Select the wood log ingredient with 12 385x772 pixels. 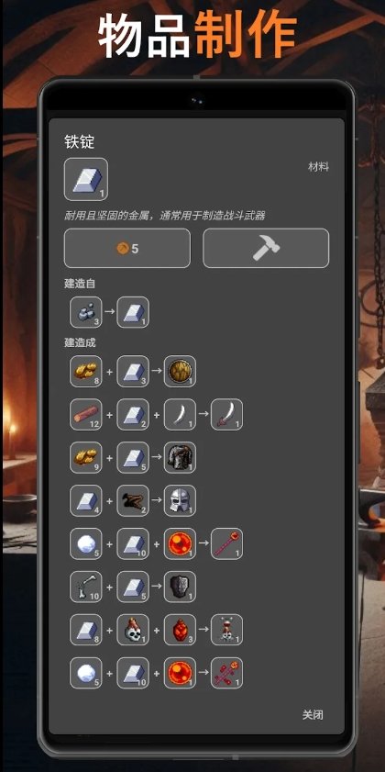pos(86,415)
